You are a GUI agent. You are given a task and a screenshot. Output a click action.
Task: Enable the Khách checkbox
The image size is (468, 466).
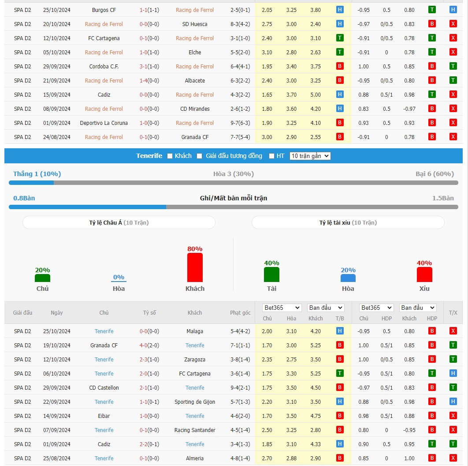click(x=170, y=156)
